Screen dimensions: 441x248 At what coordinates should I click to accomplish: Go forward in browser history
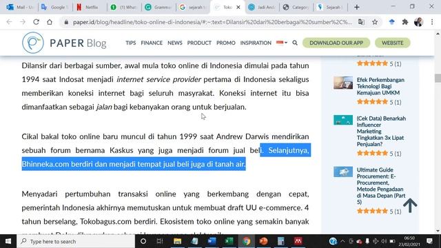[23, 22]
